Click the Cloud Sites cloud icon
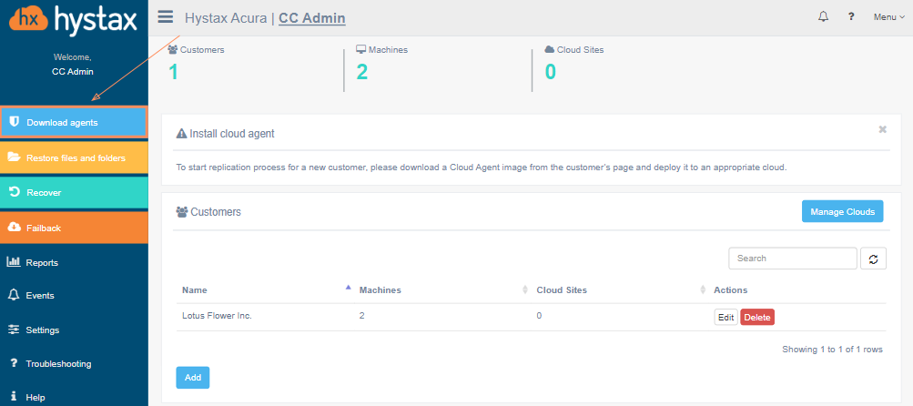The width and height of the screenshot is (913, 406). point(550,49)
